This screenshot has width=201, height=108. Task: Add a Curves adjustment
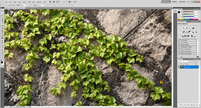(190, 28)
